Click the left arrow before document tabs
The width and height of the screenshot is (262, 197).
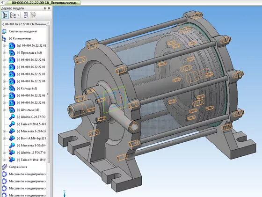point(2,2)
